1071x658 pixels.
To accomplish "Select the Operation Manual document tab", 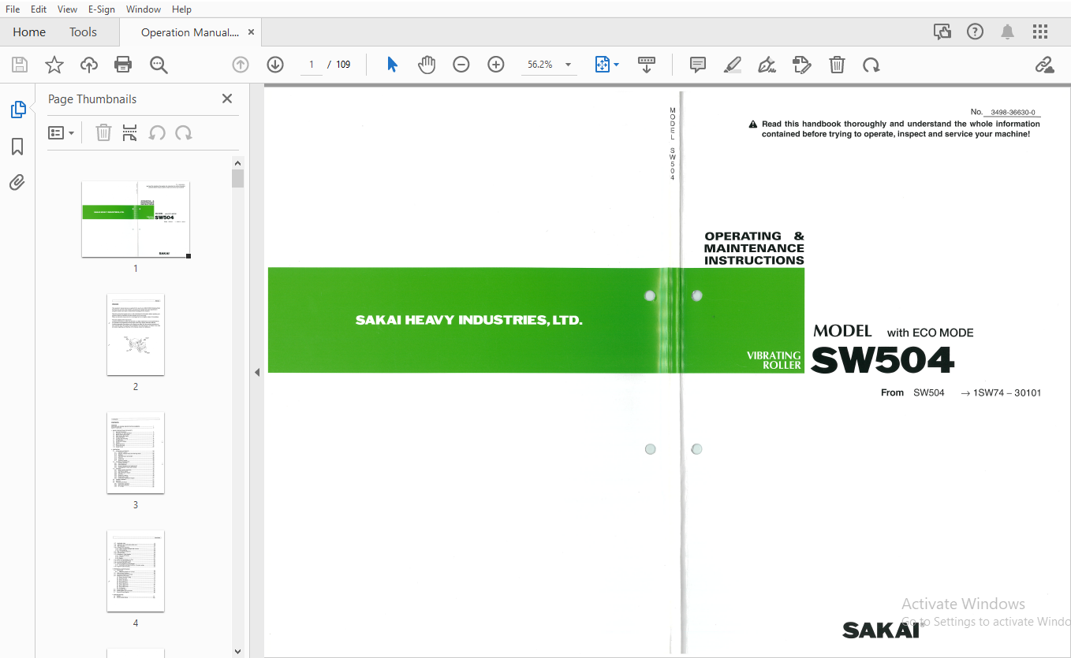I will pyautogui.click(x=189, y=32).
